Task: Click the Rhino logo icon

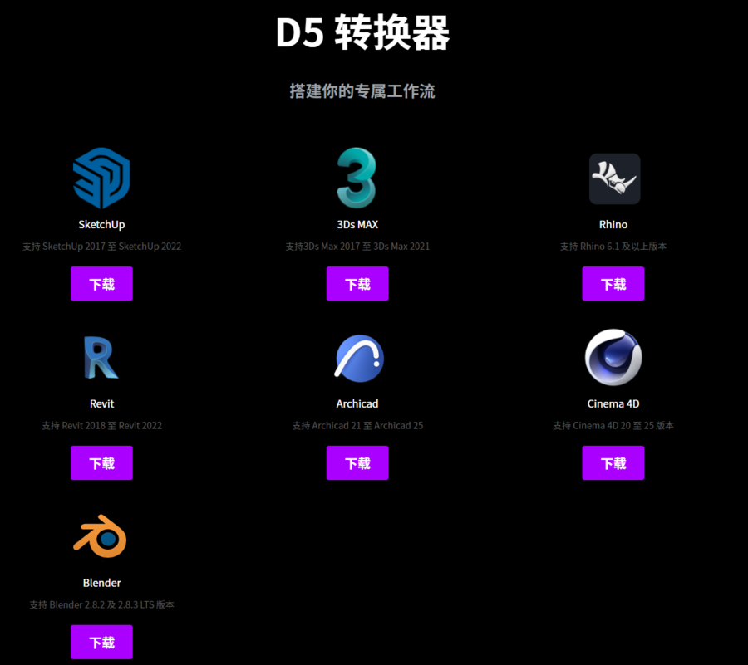Action: click(x=614, y=178)
